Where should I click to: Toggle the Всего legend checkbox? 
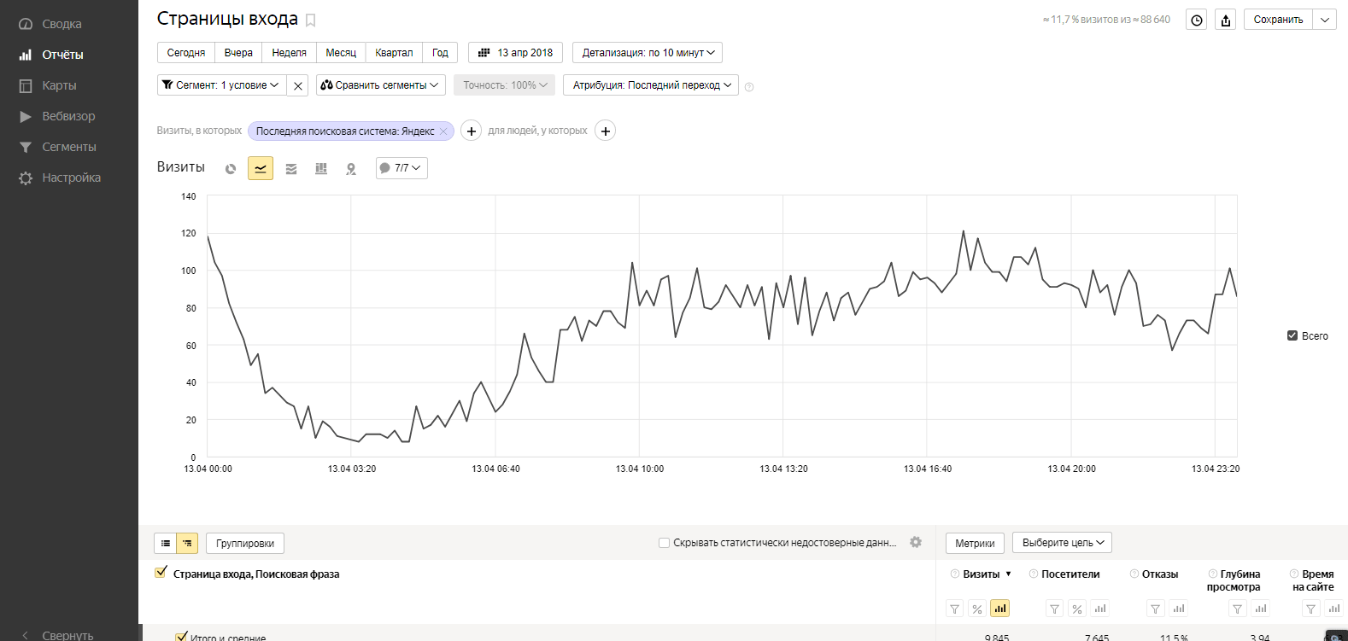1292,335
